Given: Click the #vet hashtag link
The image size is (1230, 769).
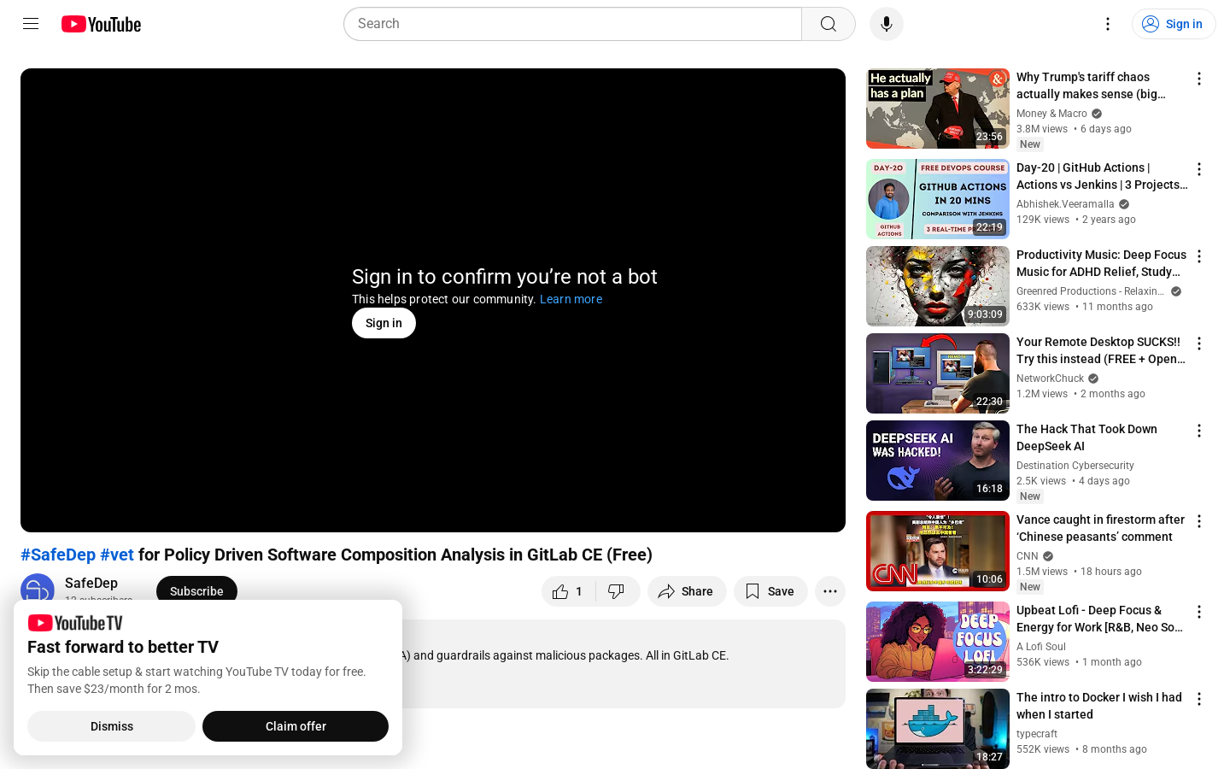Looking at the screenshot, I should [x=117, y=555].
